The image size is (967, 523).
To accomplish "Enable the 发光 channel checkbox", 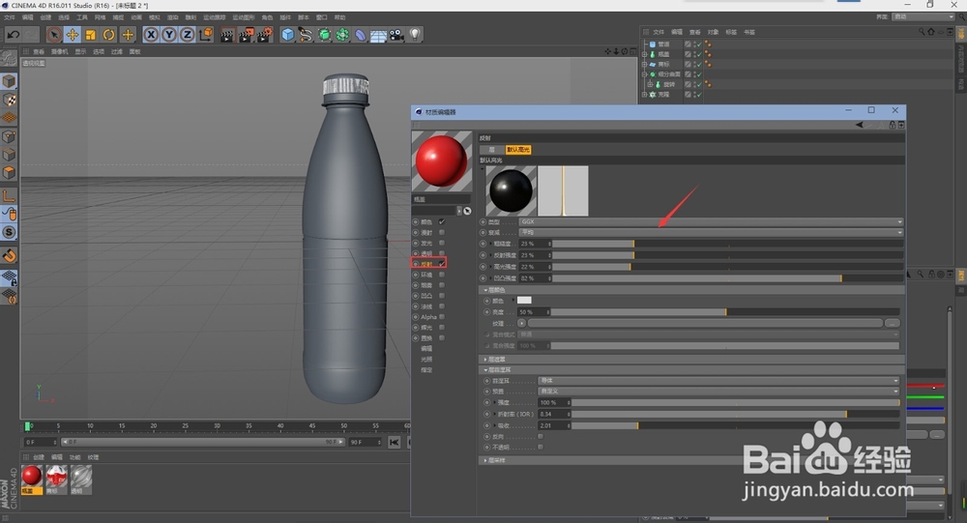I will click(x=442, y=243).
